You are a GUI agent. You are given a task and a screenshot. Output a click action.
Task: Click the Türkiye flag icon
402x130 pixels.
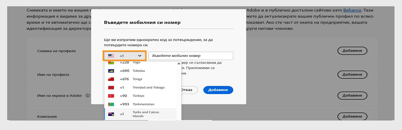click(x=111, y=96)
